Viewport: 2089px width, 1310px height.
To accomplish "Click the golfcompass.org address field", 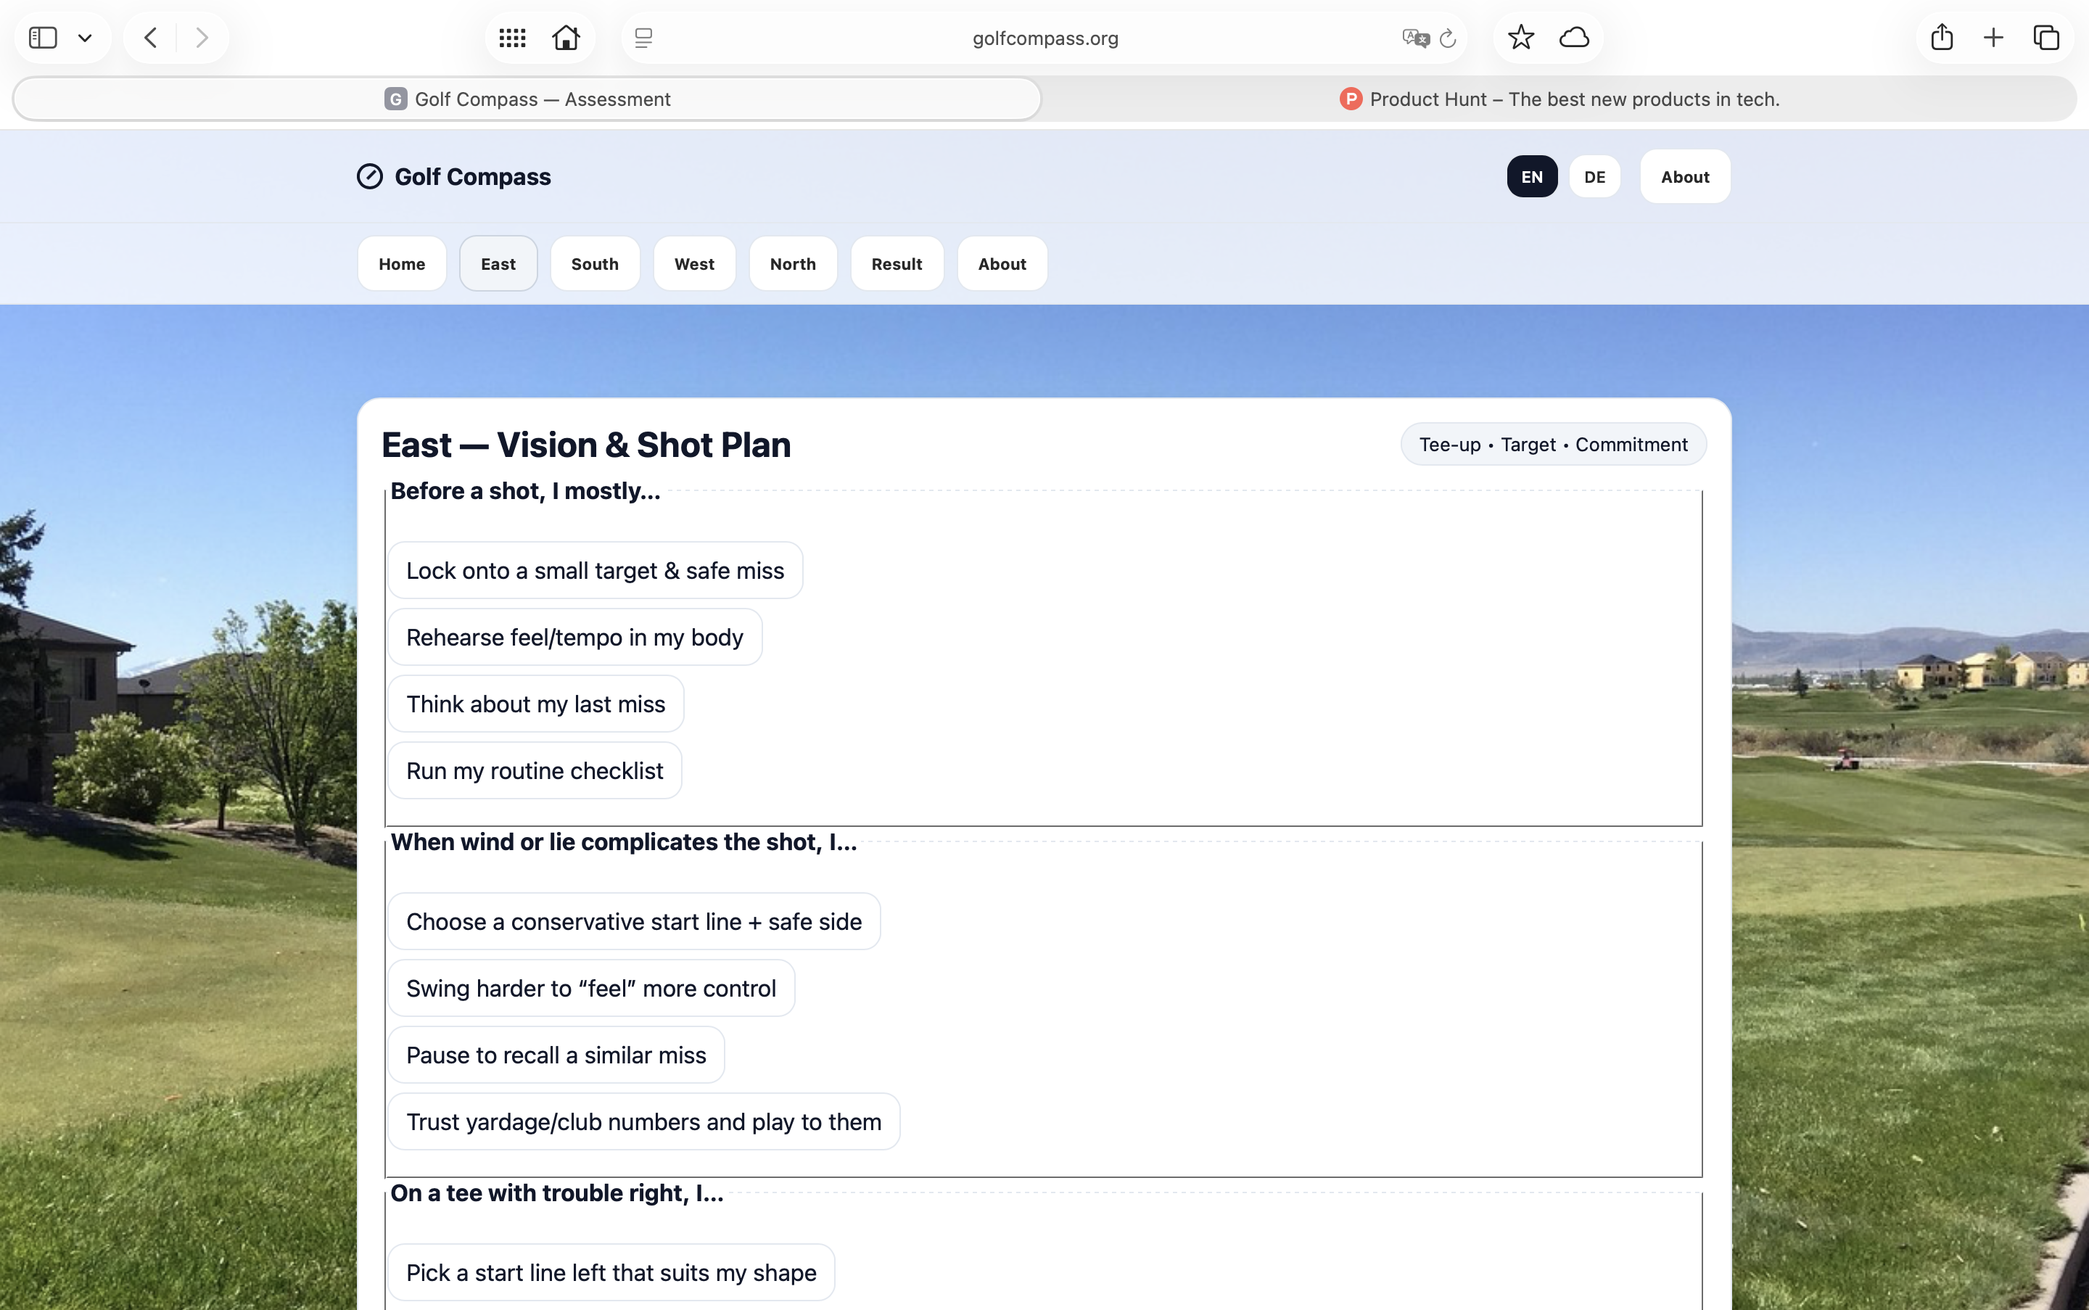I will point(1045,38).
